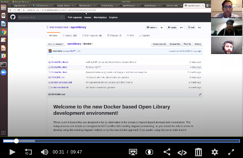This screenshot has height=158, width=243.
Task: Click the Activities button
Action: [5, 2]
